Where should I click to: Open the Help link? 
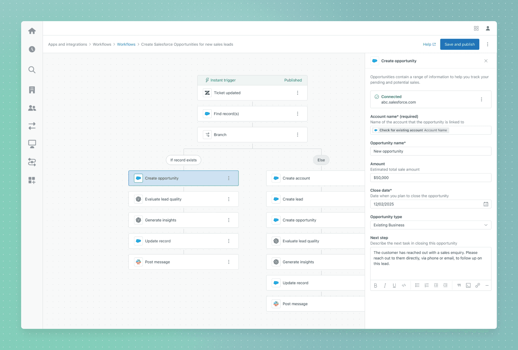pos(429,44)
